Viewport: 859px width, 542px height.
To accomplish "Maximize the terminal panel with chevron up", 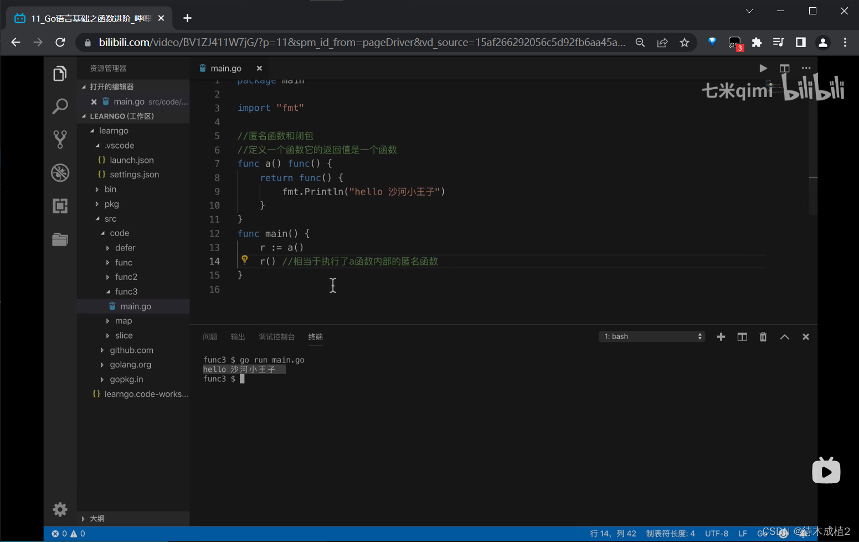I will coord(784,337).
